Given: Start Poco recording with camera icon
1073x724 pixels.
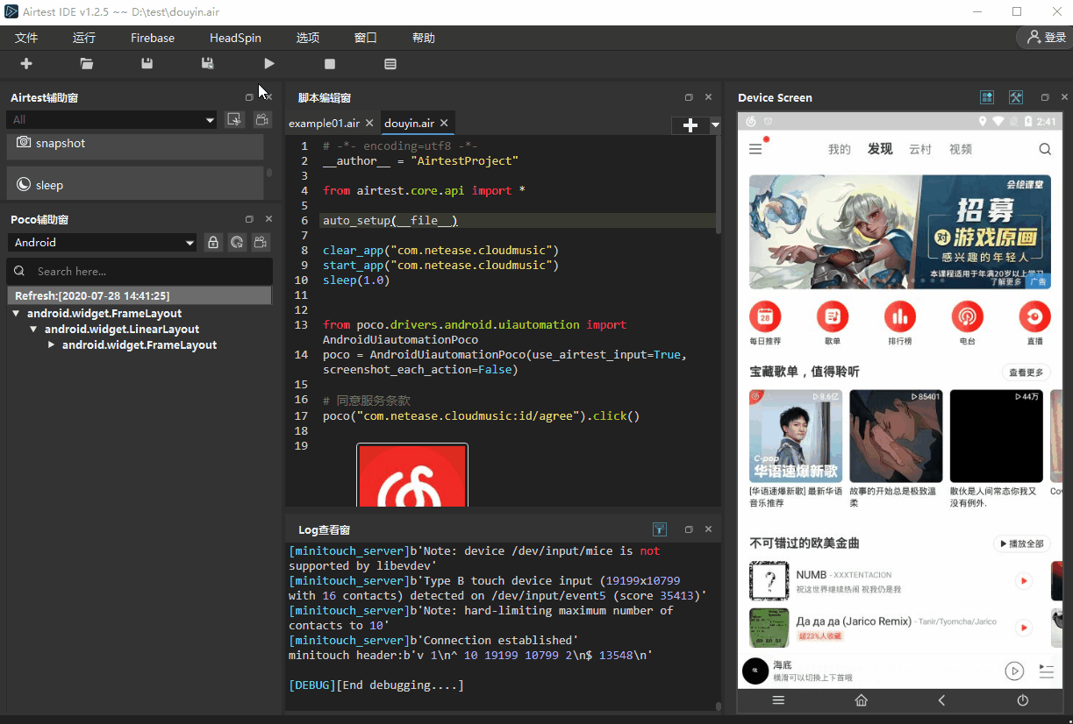Looking at the screenshot, I should point(261,242).
